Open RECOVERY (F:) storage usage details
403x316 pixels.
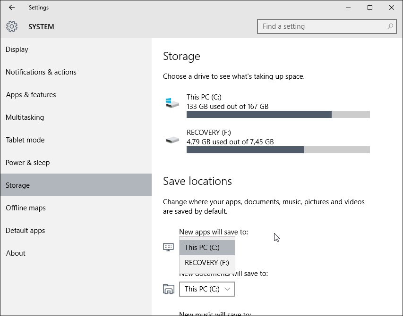click(x=266, y=142)
